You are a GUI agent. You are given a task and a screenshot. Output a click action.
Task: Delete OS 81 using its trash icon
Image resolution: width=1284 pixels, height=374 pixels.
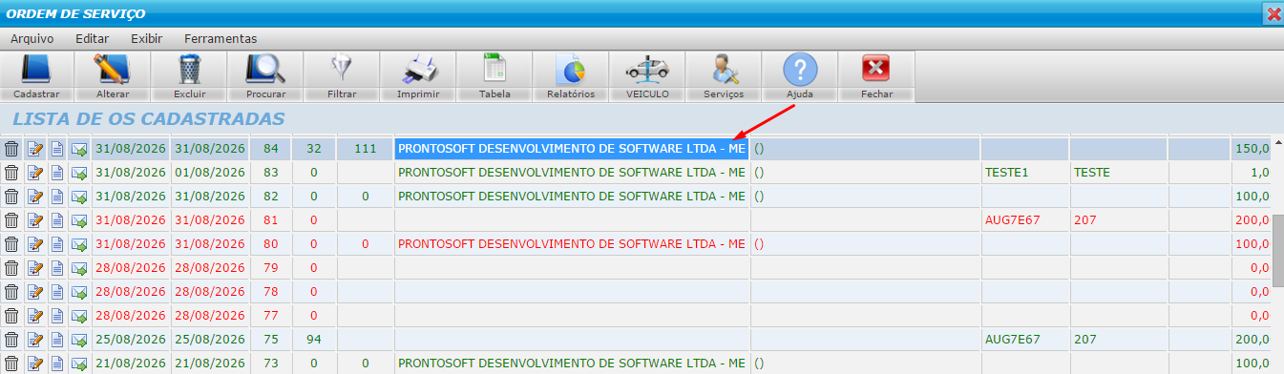coord(11,220)
